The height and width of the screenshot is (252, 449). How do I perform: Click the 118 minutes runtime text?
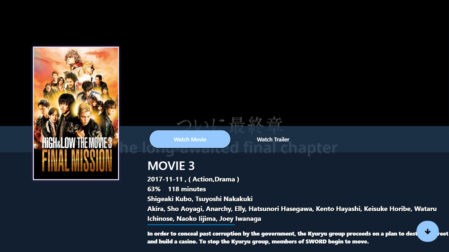[187, 189]
